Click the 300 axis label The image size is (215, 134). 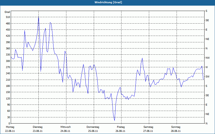(x=8, y=61)
